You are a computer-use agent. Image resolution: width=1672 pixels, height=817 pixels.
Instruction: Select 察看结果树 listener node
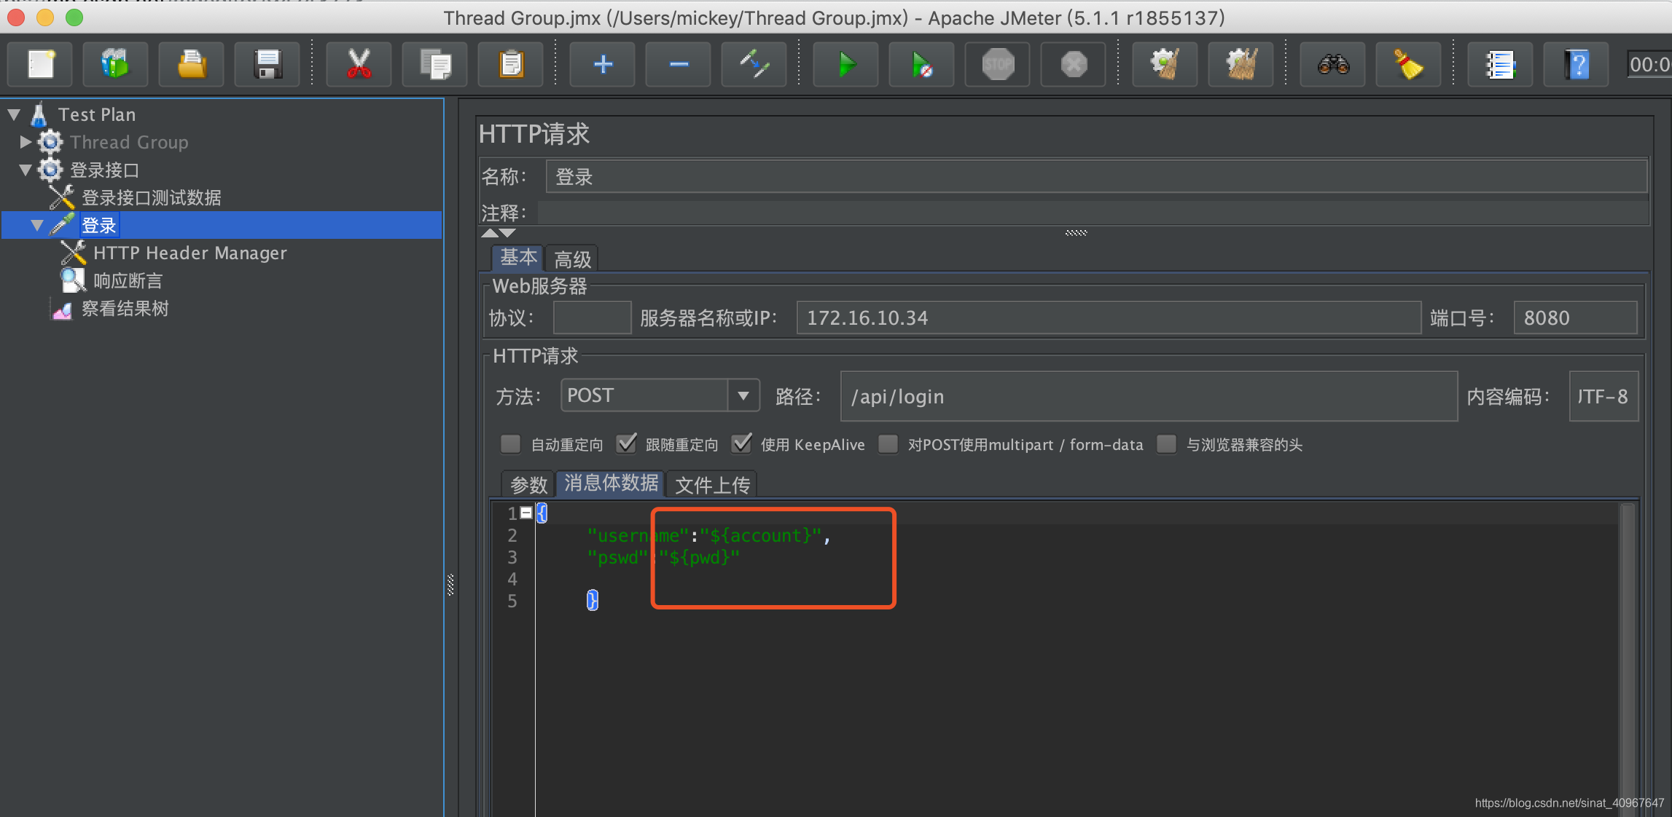pos(125,308)
